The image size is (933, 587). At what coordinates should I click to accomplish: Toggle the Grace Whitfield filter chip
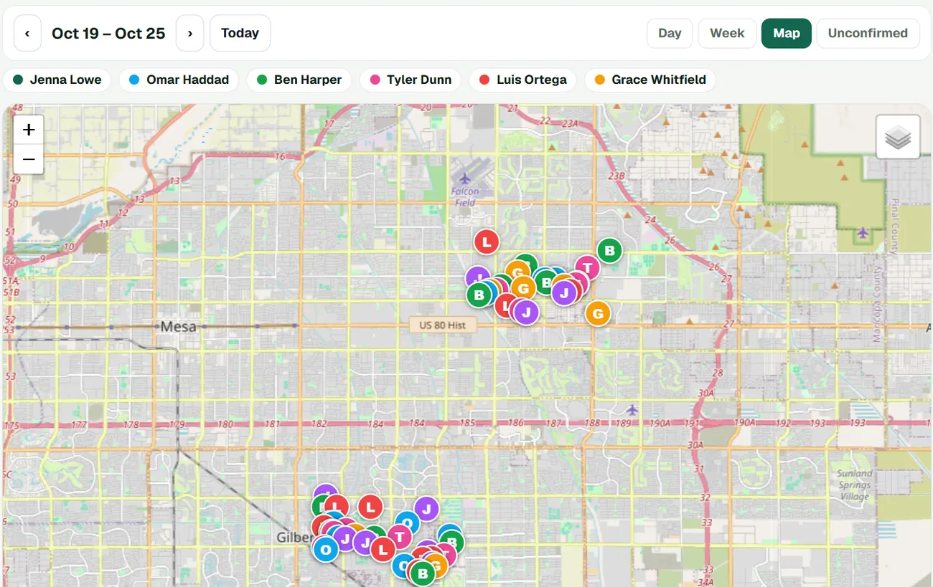650,80
